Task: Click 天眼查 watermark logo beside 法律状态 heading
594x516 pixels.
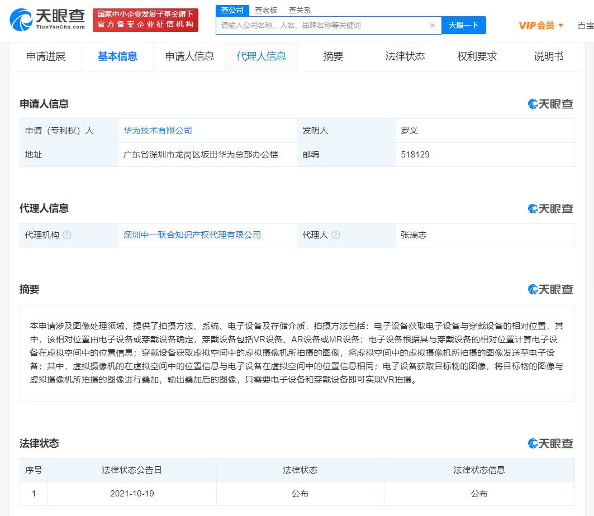Action: [550, 443]
